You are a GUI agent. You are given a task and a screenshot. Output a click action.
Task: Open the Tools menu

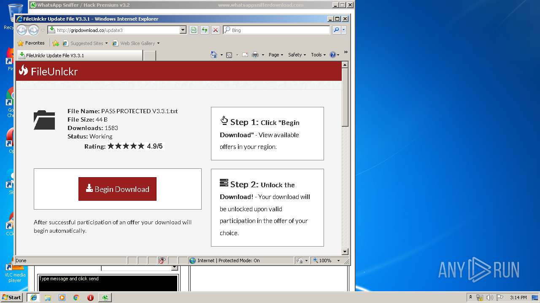point(318,55)
